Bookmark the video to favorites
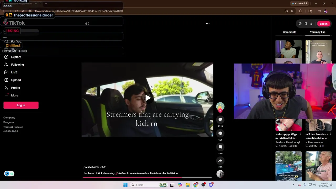 point(220,147)
